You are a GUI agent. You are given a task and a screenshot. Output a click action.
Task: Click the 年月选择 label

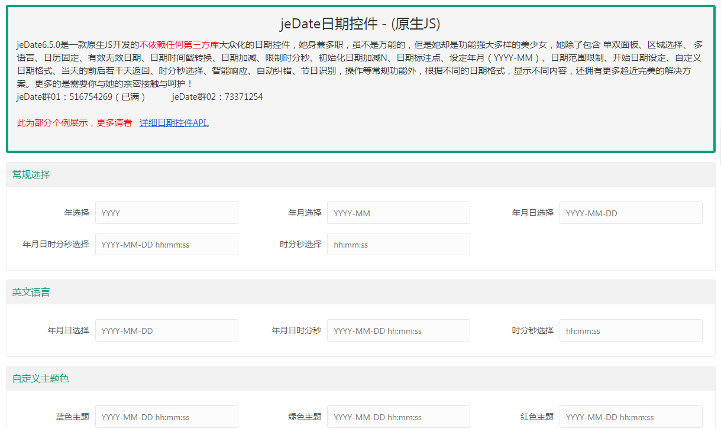coord(305,213)
